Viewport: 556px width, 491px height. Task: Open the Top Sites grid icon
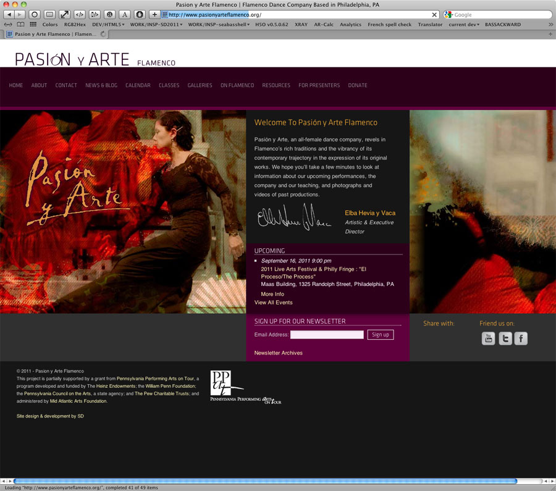(33, 25)
